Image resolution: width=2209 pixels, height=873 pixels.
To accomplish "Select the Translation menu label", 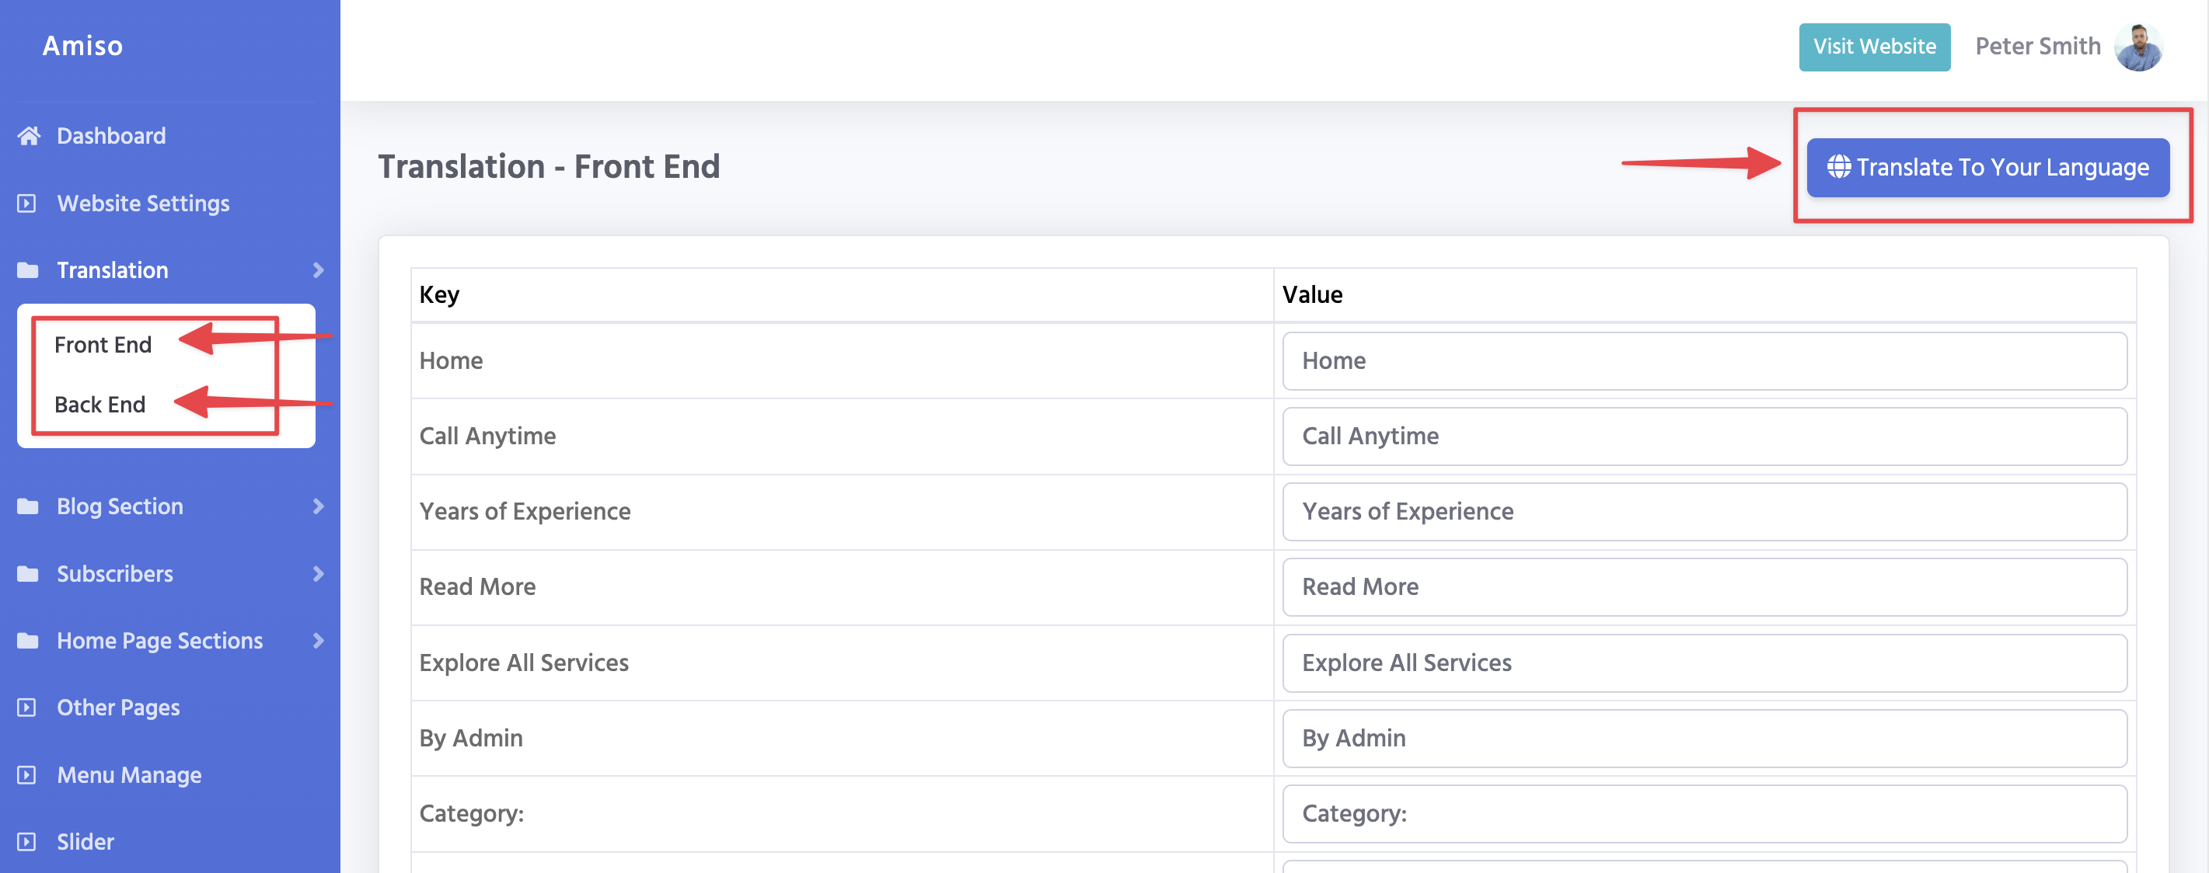I will coord(113,270).
